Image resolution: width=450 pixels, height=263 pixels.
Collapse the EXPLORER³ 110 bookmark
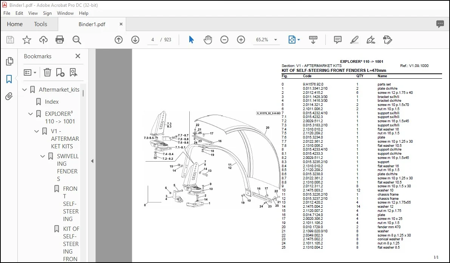click(x=31, y=114)
